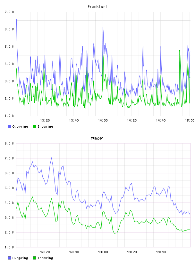Click the 8.0 K axis label in Mumbai chart

(x=10, y=143)
